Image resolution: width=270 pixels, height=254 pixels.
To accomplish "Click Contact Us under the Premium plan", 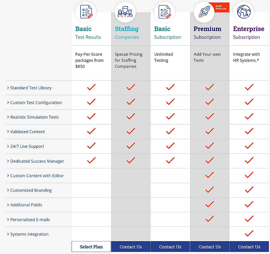I will tap(209, 246).
